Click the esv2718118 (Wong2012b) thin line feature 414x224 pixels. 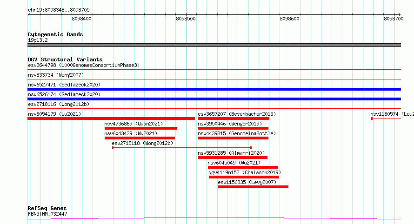pyautogui.click(x=182, y=148)
